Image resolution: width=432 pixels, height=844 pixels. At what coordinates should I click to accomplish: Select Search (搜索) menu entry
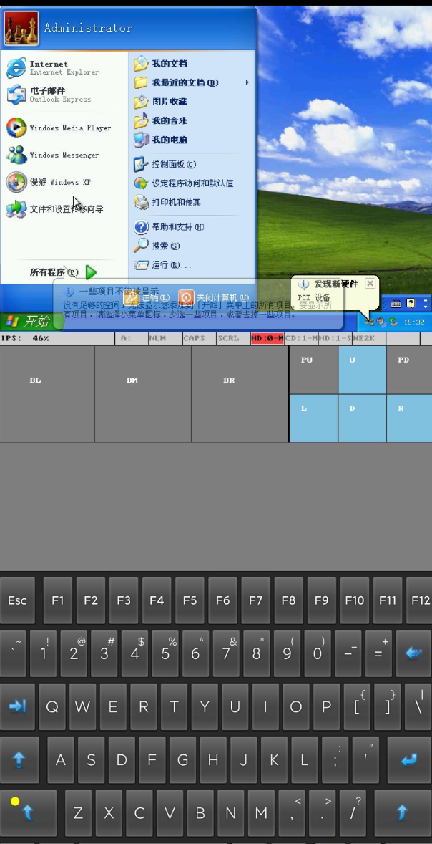(x=165, y=246)
